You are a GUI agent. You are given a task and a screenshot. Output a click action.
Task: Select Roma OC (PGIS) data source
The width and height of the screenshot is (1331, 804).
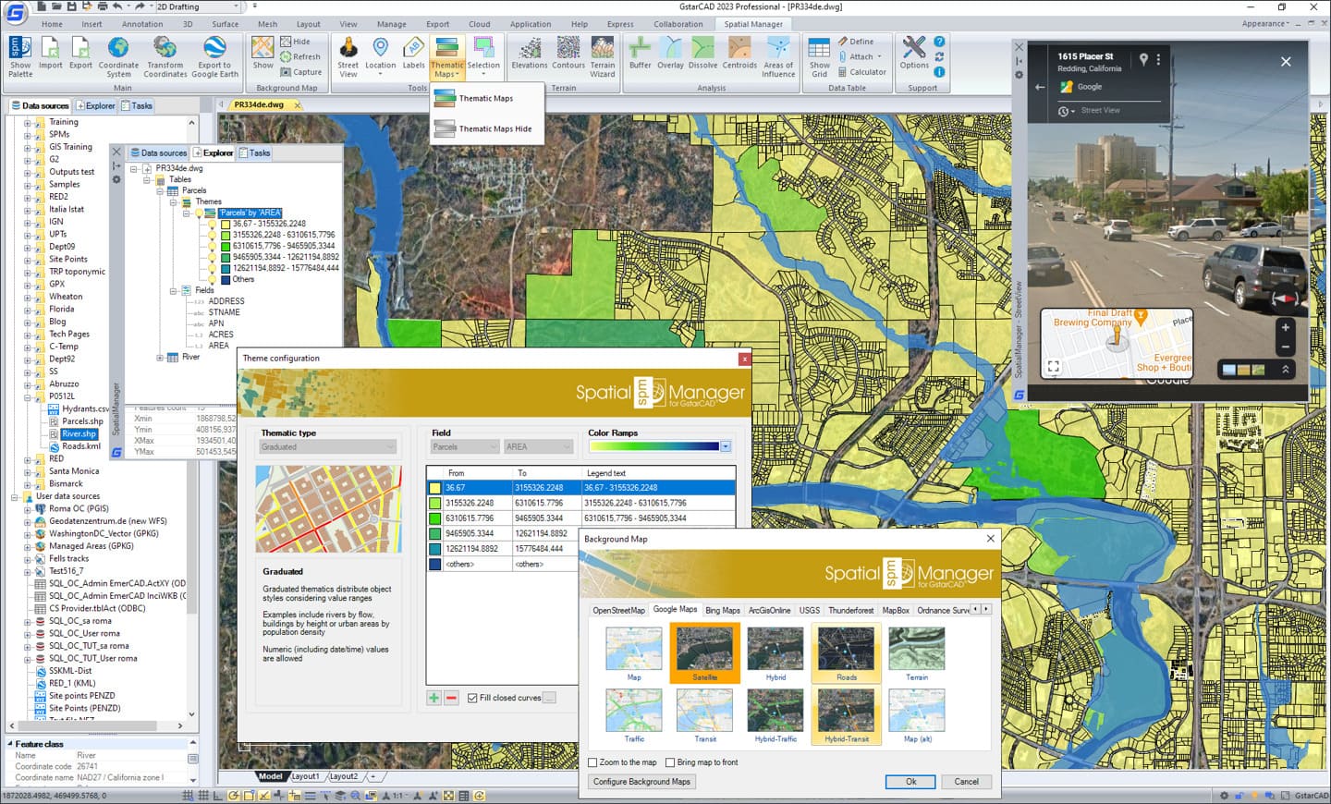79,508
